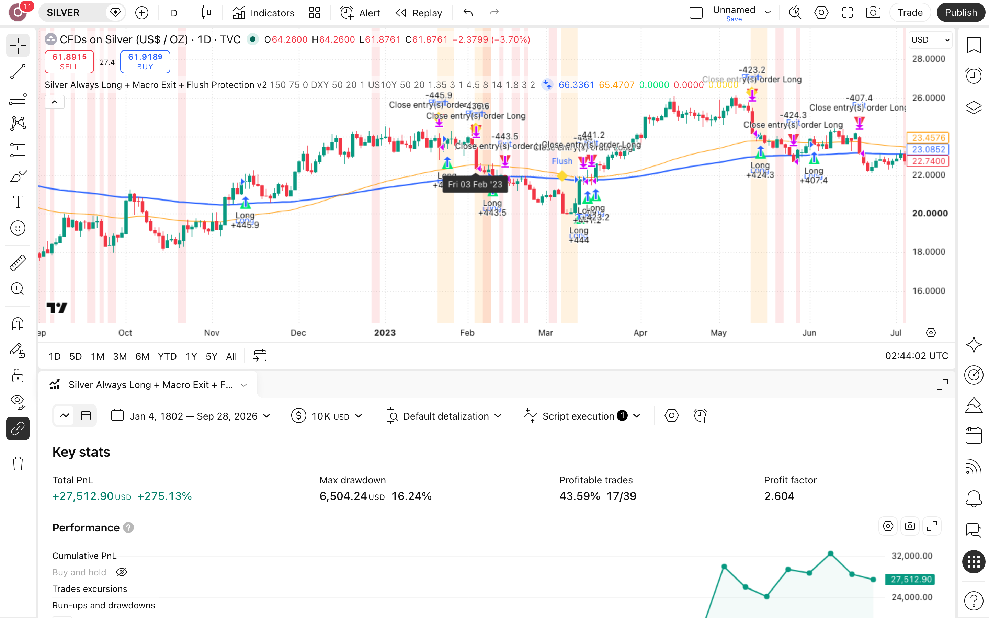
Task: Select the text annotation tool
Action: [x=18, y=202]
